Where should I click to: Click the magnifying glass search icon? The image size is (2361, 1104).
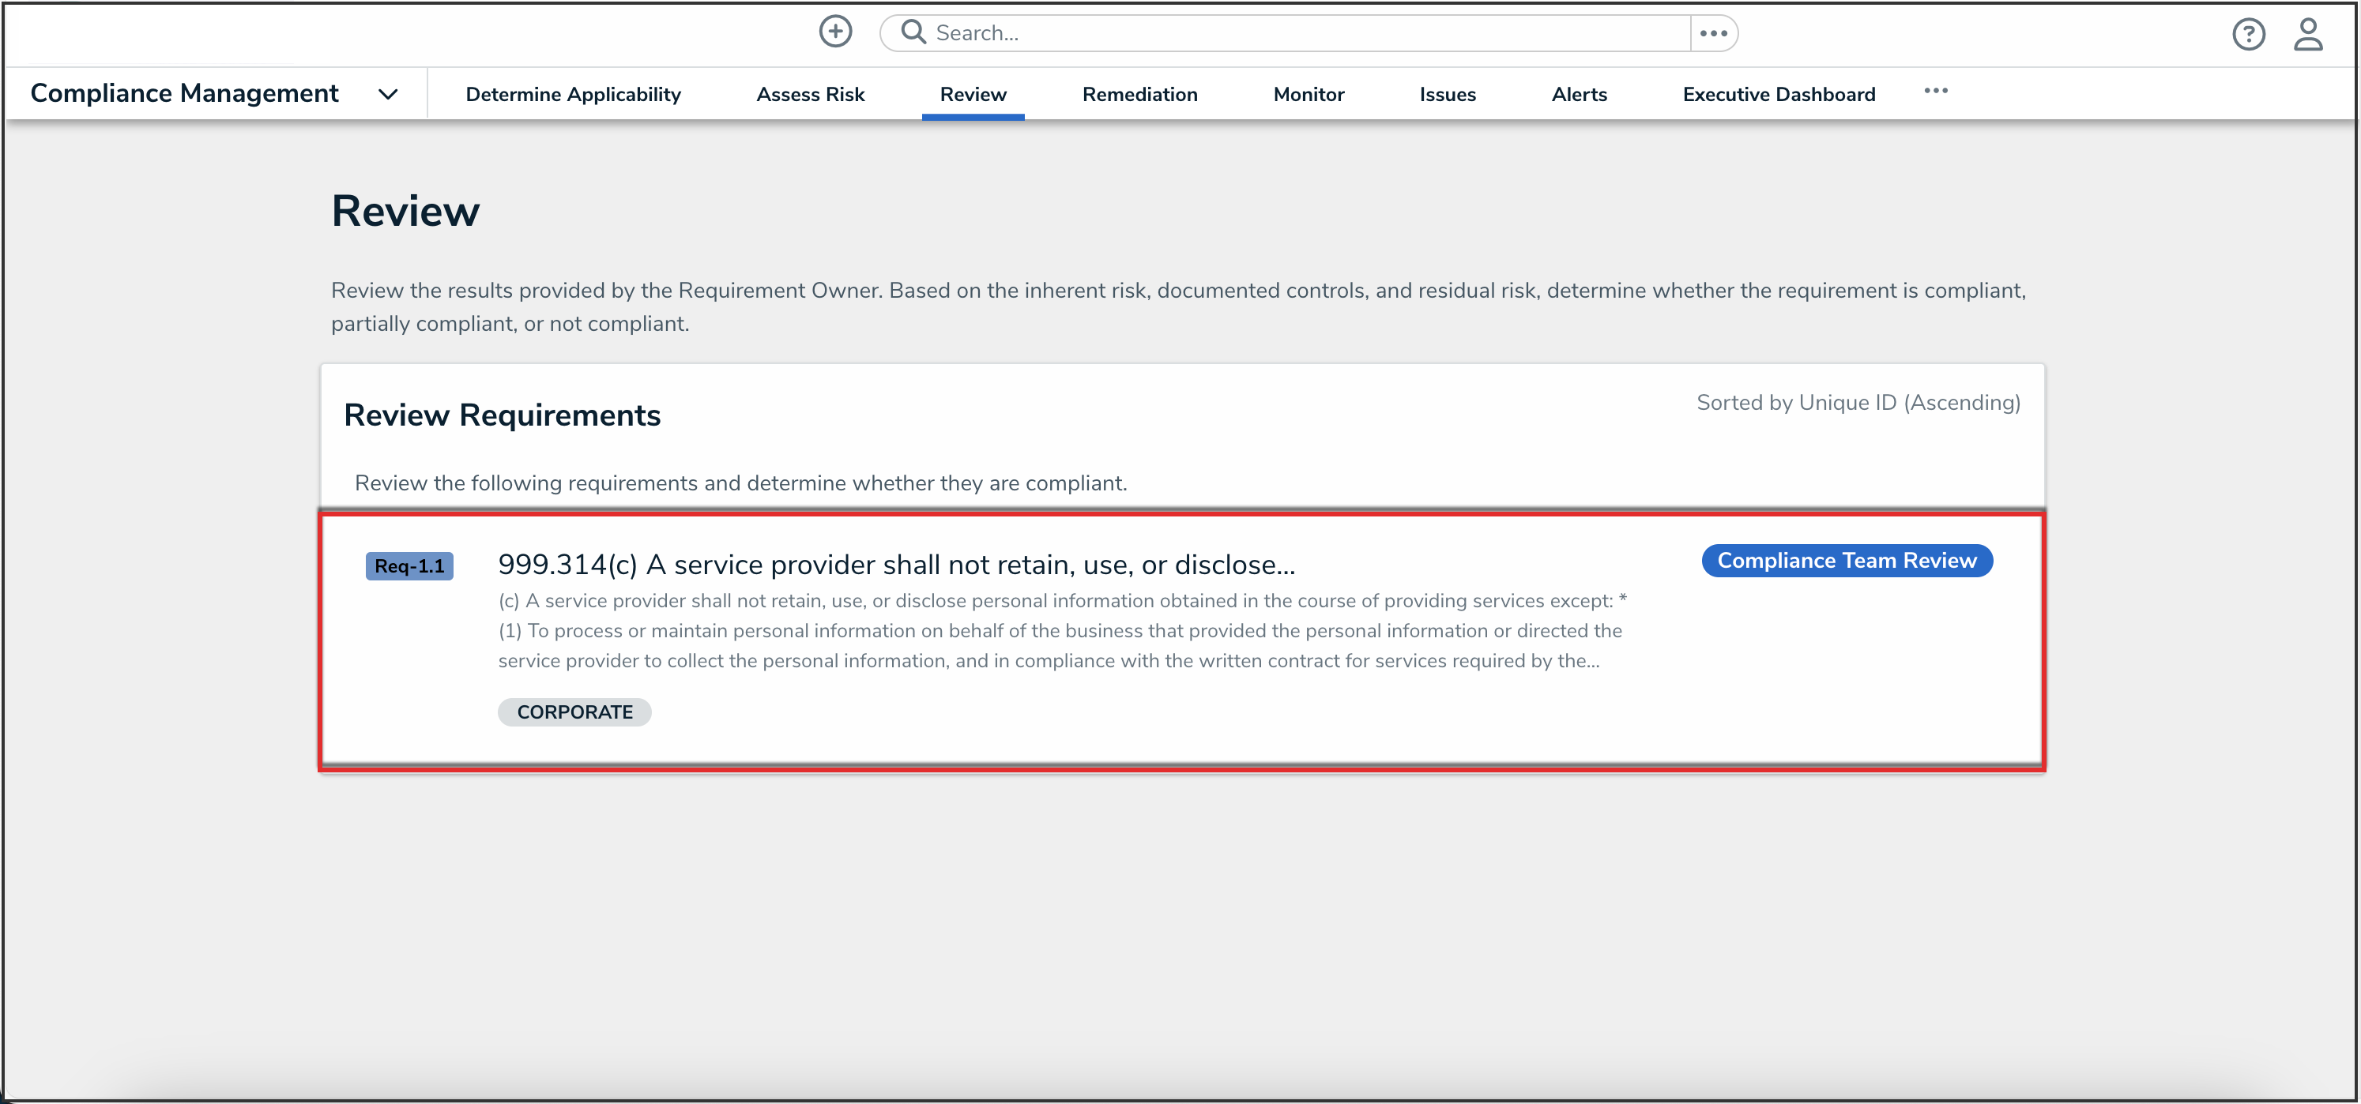click(x=913, y=32)
